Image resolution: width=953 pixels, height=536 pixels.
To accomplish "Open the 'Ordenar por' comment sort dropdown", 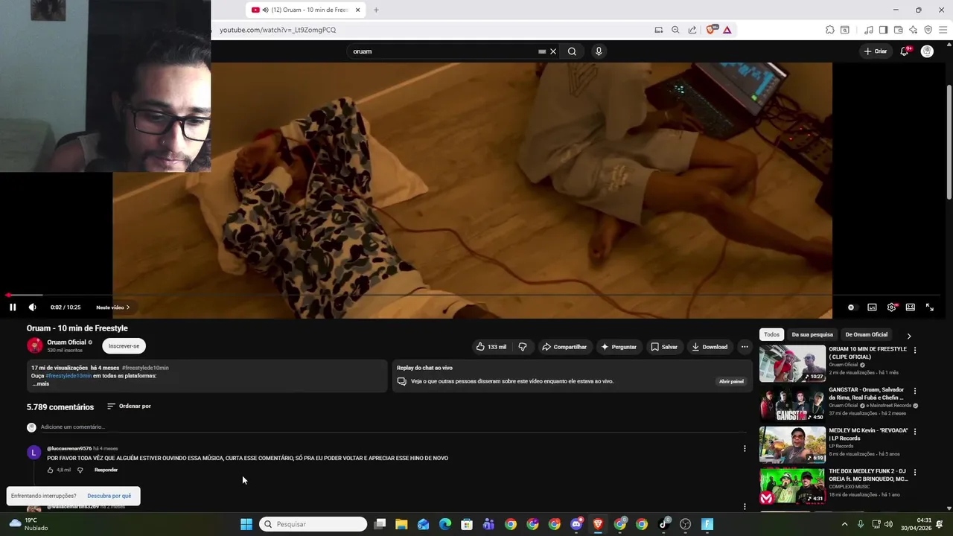I will (129, 406).
